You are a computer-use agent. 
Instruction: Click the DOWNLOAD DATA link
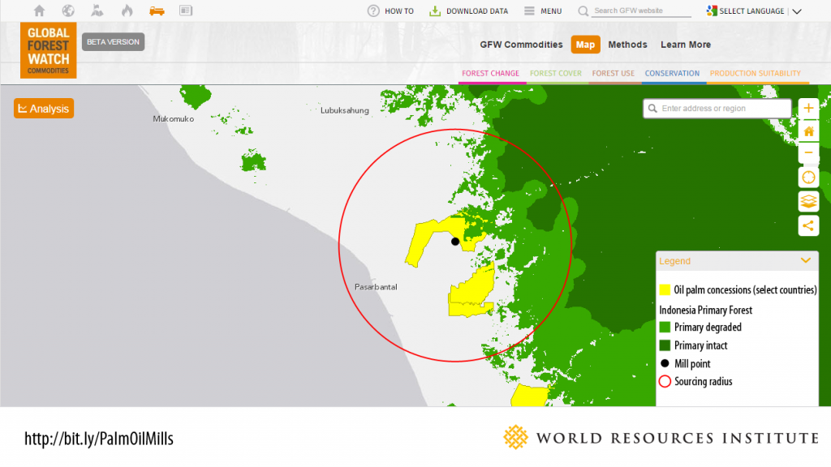(x=477, y=11)
